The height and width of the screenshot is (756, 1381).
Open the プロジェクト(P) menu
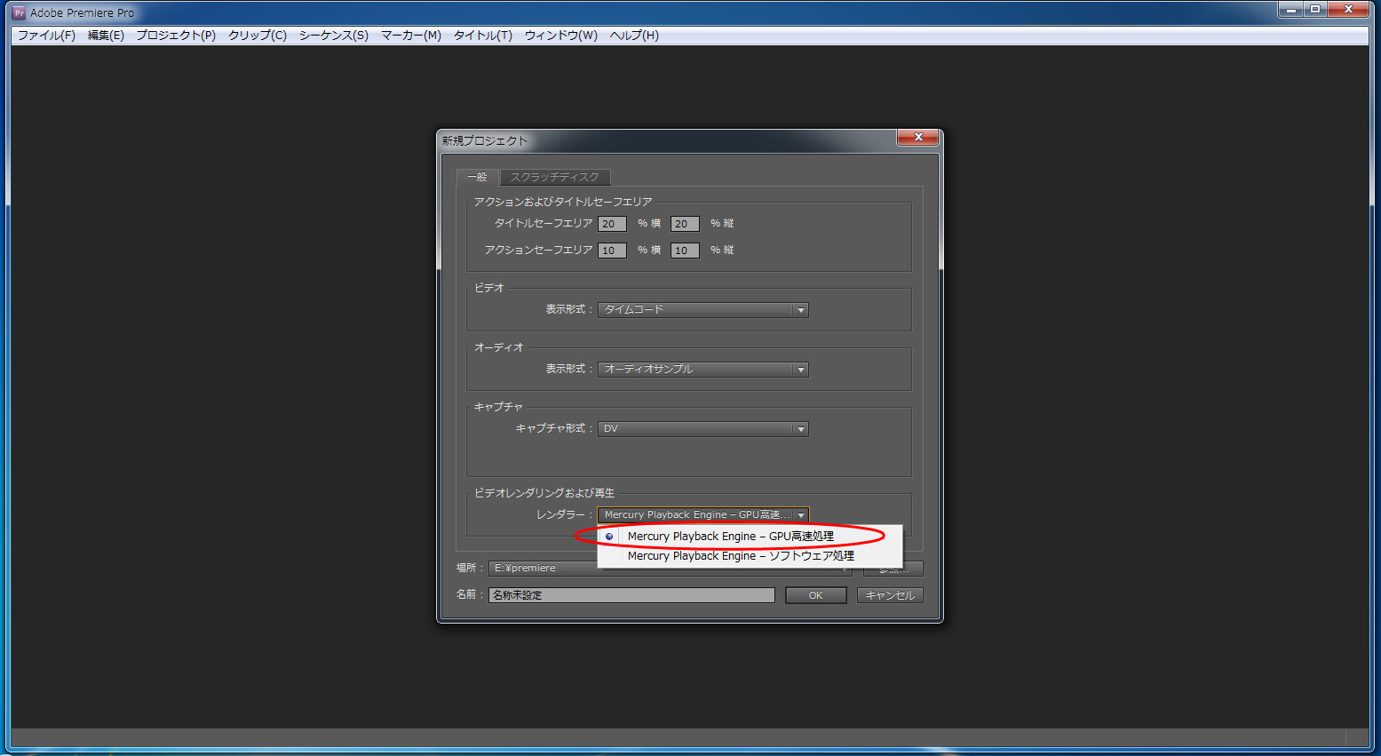176,36
